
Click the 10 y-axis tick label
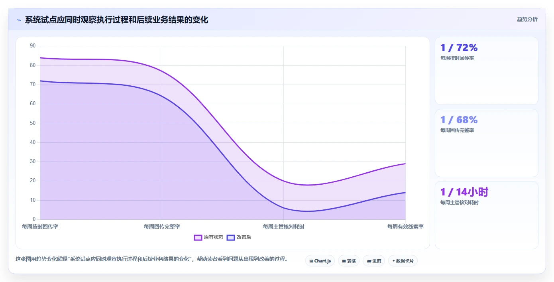33,200
